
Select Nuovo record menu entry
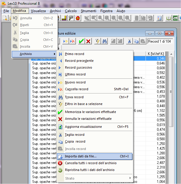point(95,82)
